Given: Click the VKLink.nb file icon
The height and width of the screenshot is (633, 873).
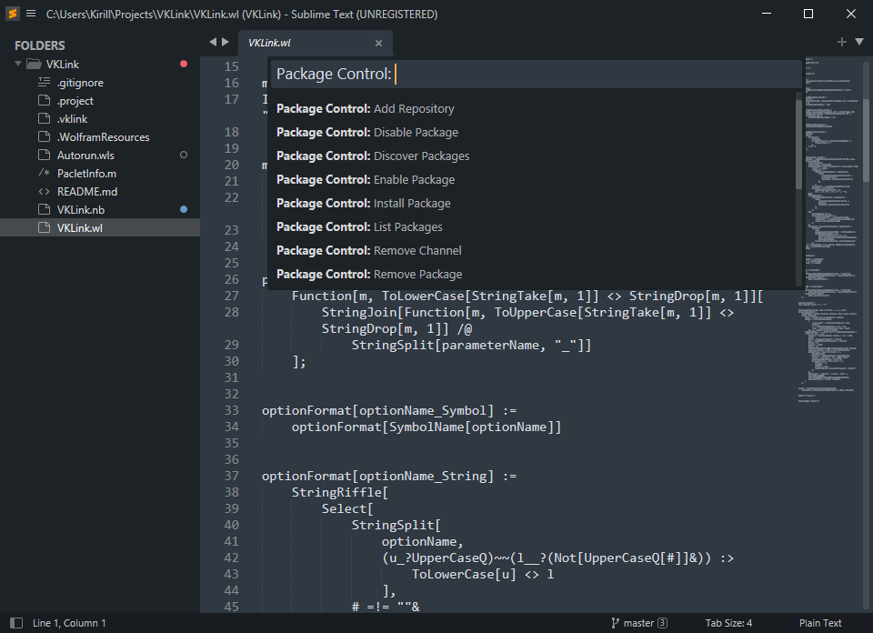Looking at the screenshot, I should (x=44, y=209).
